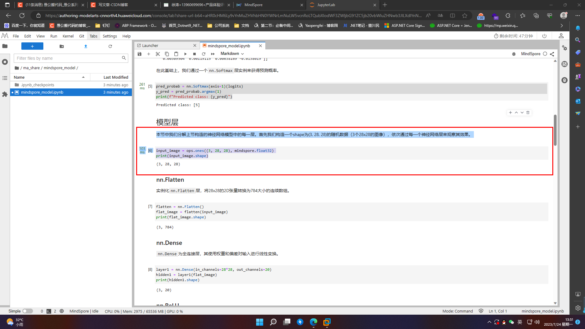
Task: Click the power shutdown icon in the top bar
Action: (x=544, y=36)
